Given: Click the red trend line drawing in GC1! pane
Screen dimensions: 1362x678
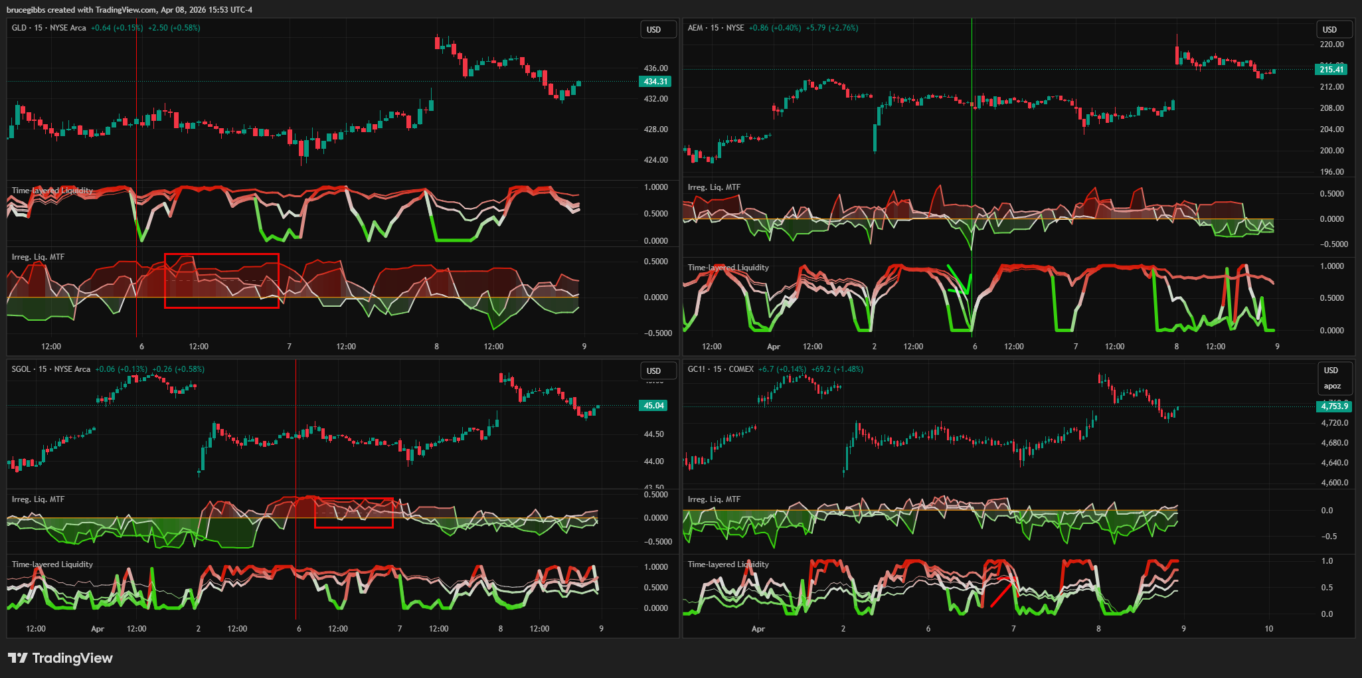Looking at the screenshot, I should click(x=1001, y=595).
